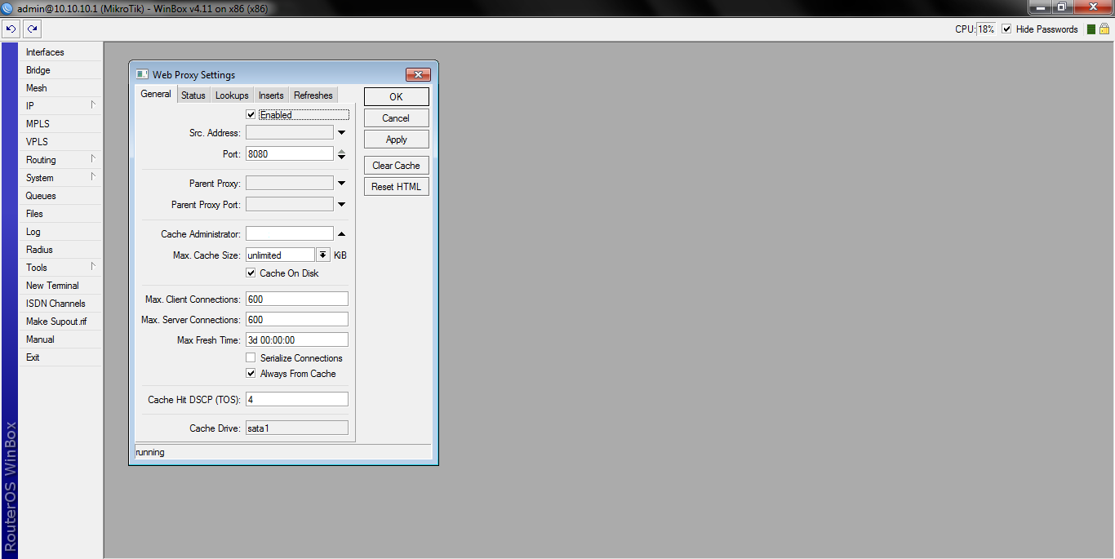This screenshot has width=1115, height=559.
Task: Open Mesh from the sidebar menu
Action: pos(61,88)
